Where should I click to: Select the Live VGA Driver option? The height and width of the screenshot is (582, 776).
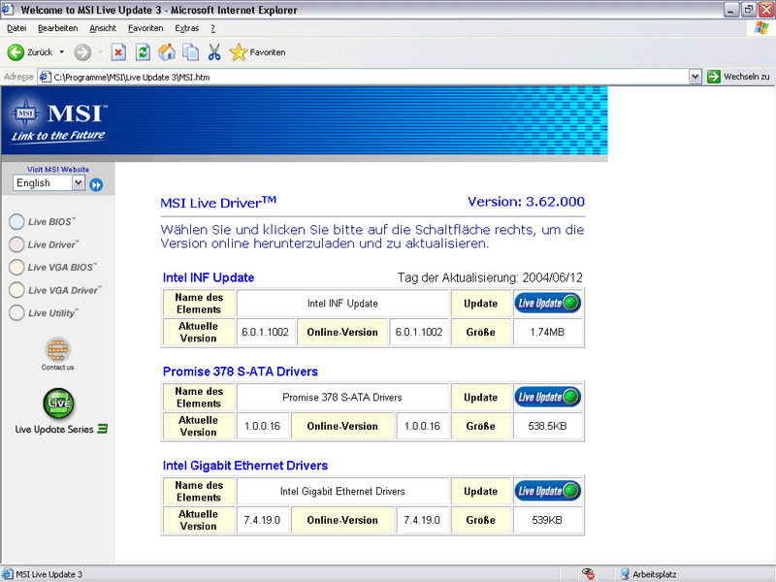pyautogui.click(x=55, y=290)
